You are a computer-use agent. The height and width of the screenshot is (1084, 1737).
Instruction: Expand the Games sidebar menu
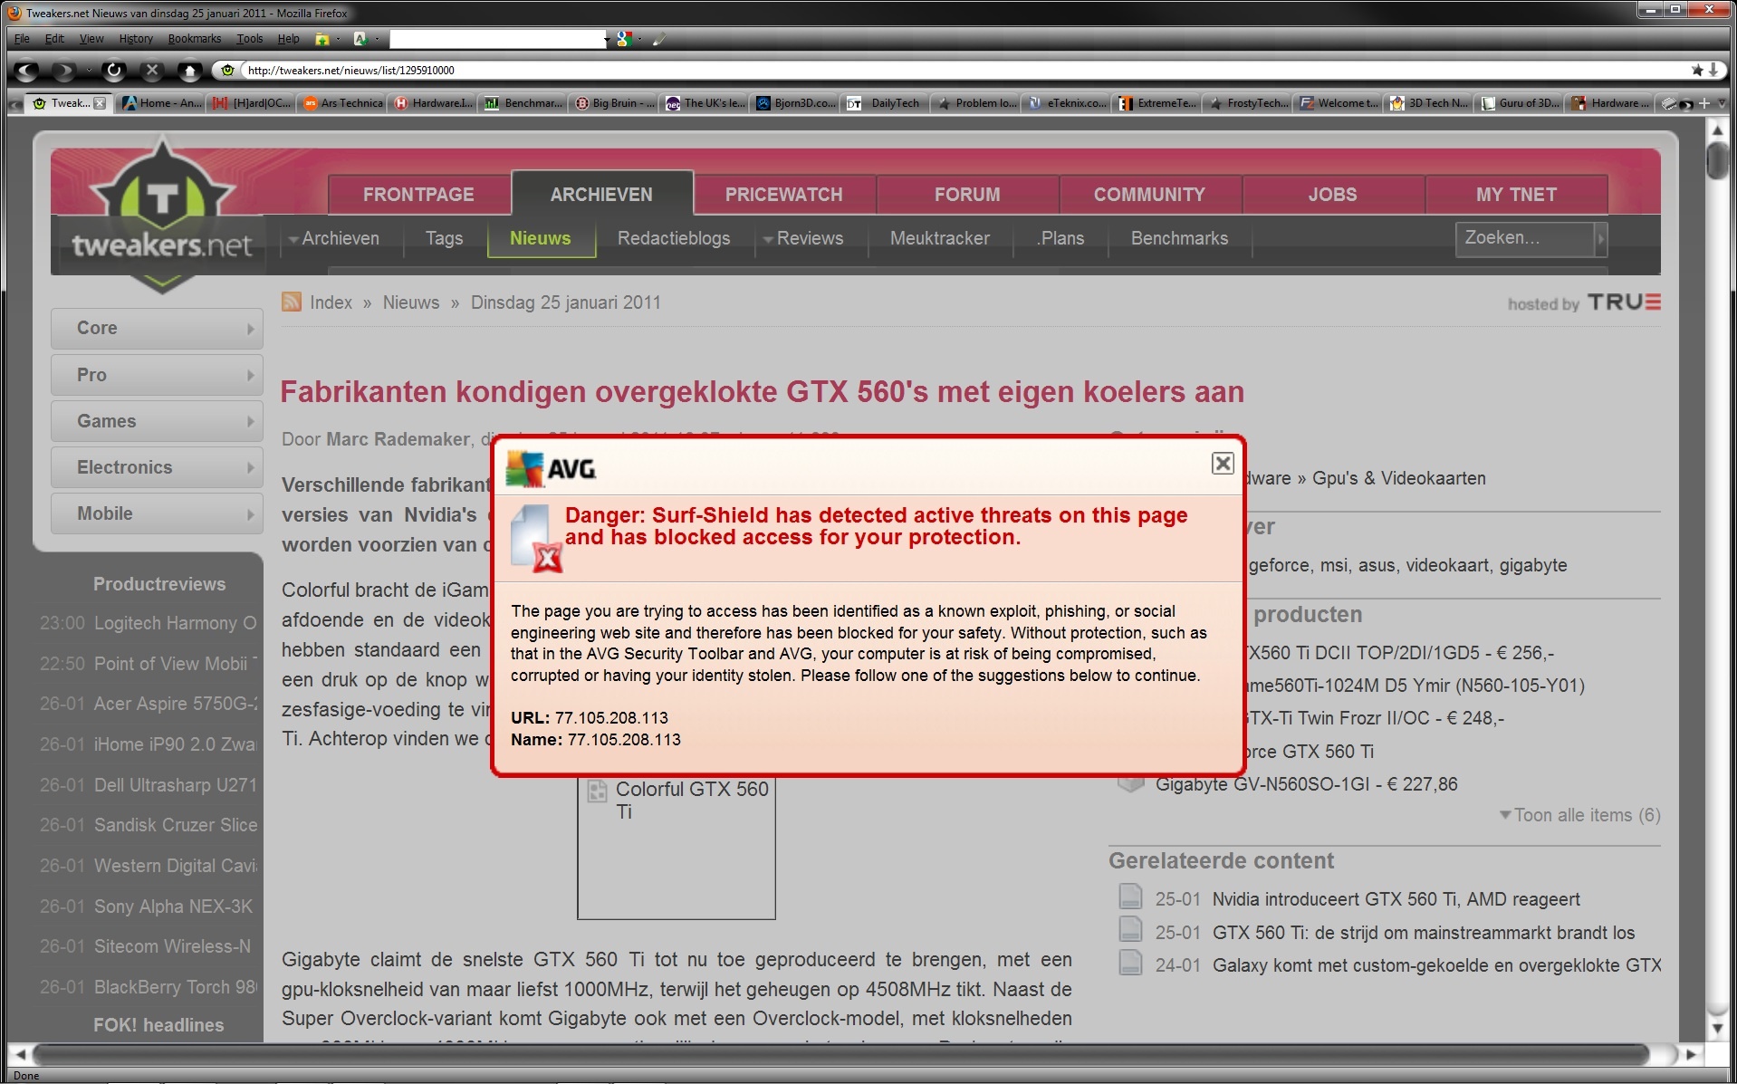pos(157,421)
